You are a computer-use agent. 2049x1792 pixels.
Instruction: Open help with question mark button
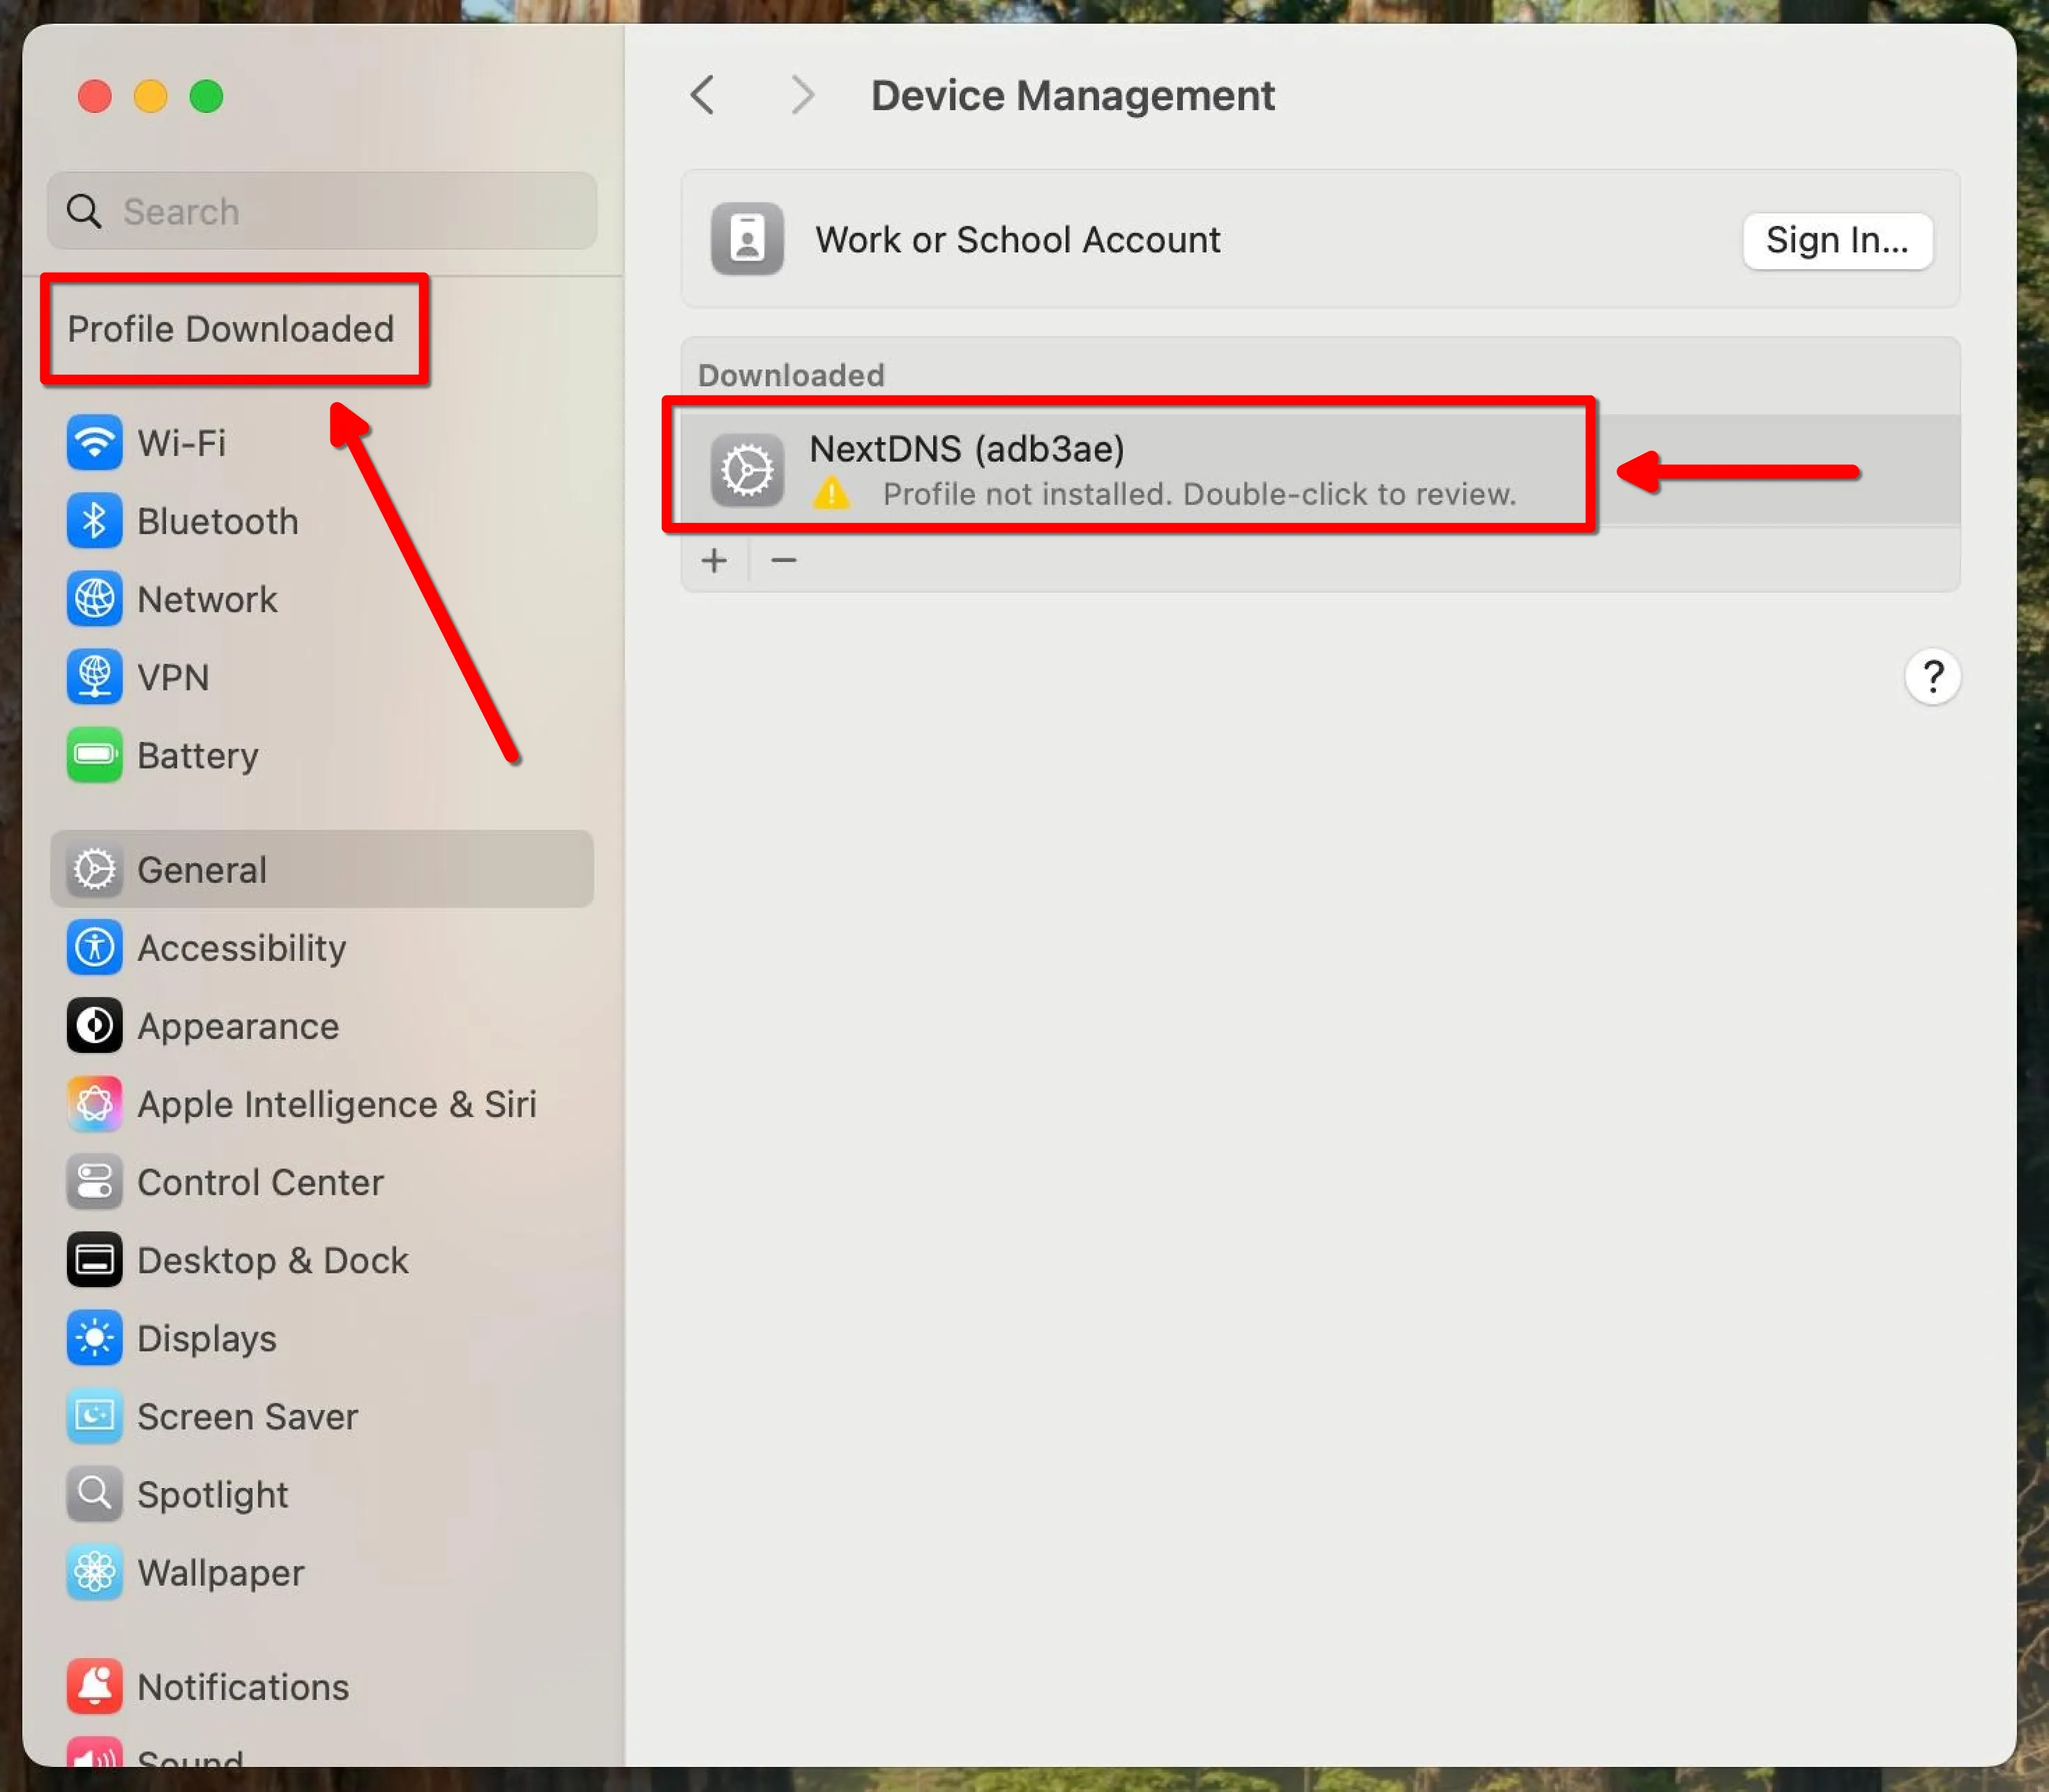1931,677
